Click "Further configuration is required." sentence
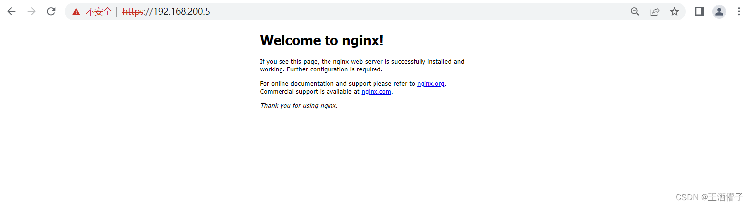The width and height of the screenshot is (751, 206). point(335,69)
